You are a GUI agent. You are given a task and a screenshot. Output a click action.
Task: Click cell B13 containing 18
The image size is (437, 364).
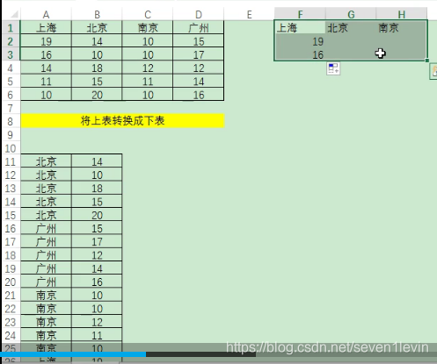(97, 189)
